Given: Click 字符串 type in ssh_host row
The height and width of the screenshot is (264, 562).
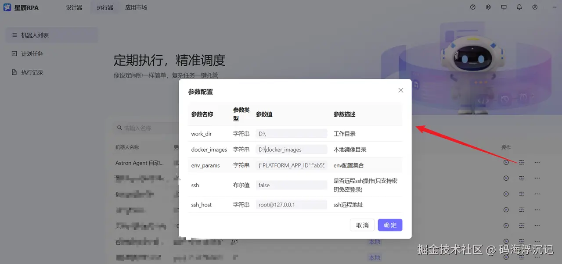Looking at the screenshot, I should (x=241, y=205).
